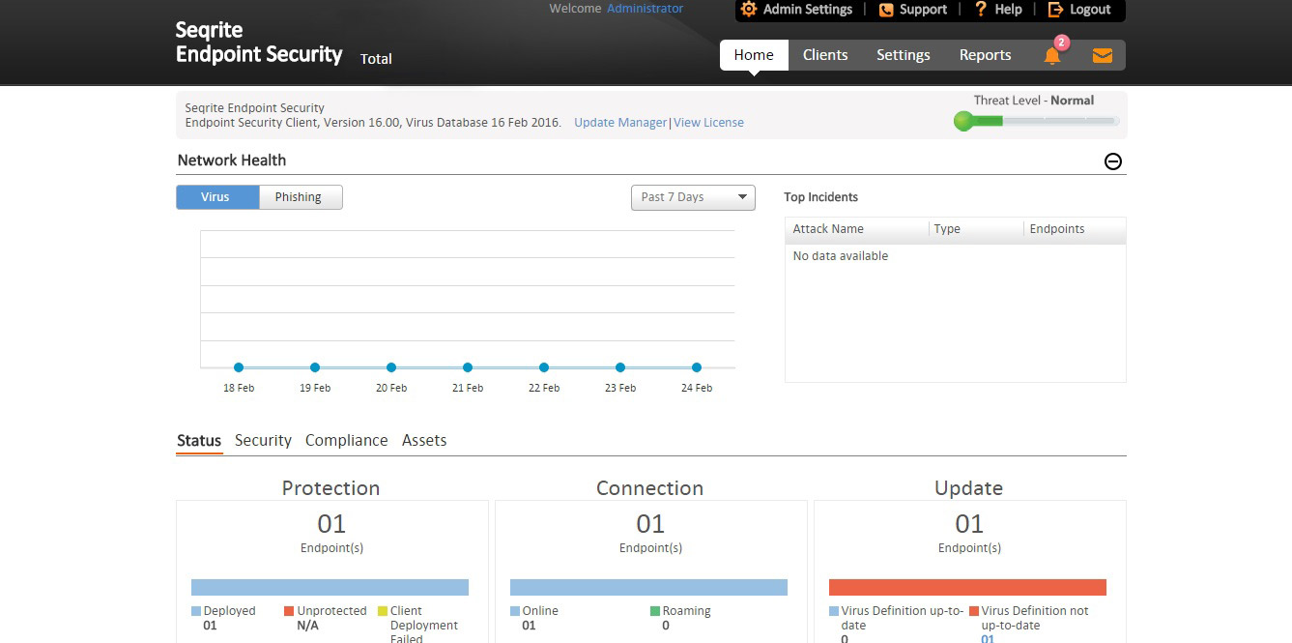Screen dimensions: 1292x643
Task: Open the Reports tab
Action: tap(985, 55)
